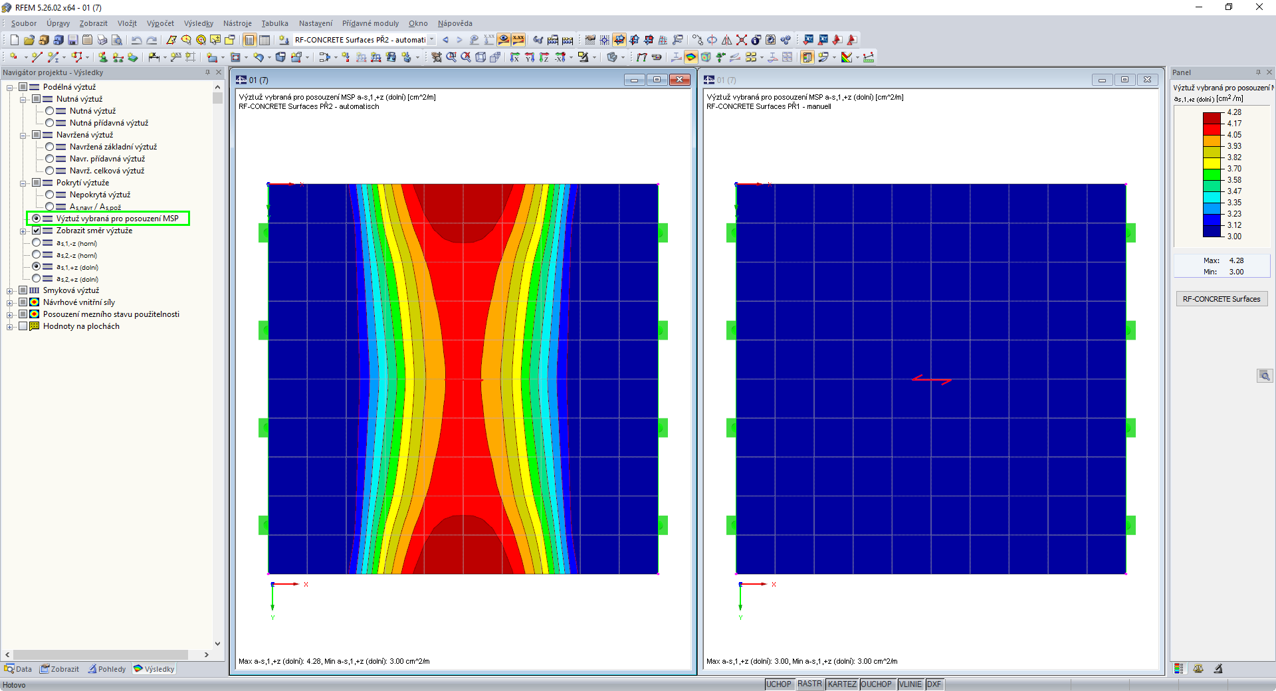This screenshot has height=691, width=1276.
Task: Click the isosurface results display icon
Action: tap(691, 57)
